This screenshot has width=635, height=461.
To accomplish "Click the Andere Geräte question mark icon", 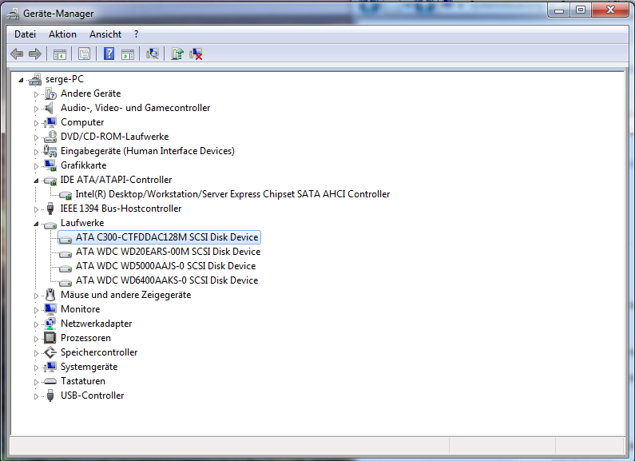I will tap(50, 93).
